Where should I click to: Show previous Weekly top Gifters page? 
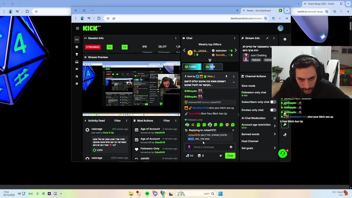pyautogui.click(x=184, y=51)
